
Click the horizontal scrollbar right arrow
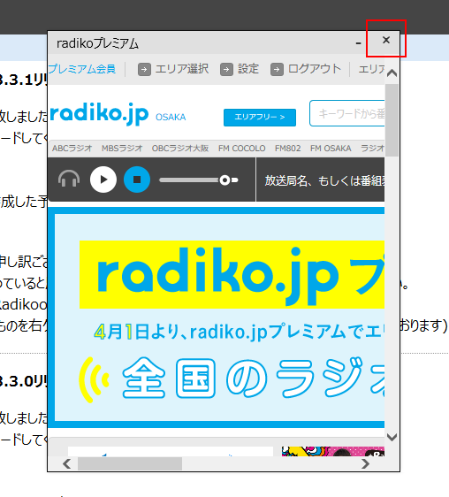[365, 463]
